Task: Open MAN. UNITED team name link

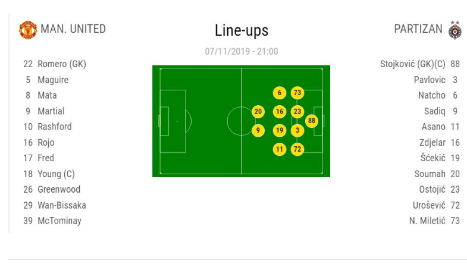Action: (x=73, y=29)
